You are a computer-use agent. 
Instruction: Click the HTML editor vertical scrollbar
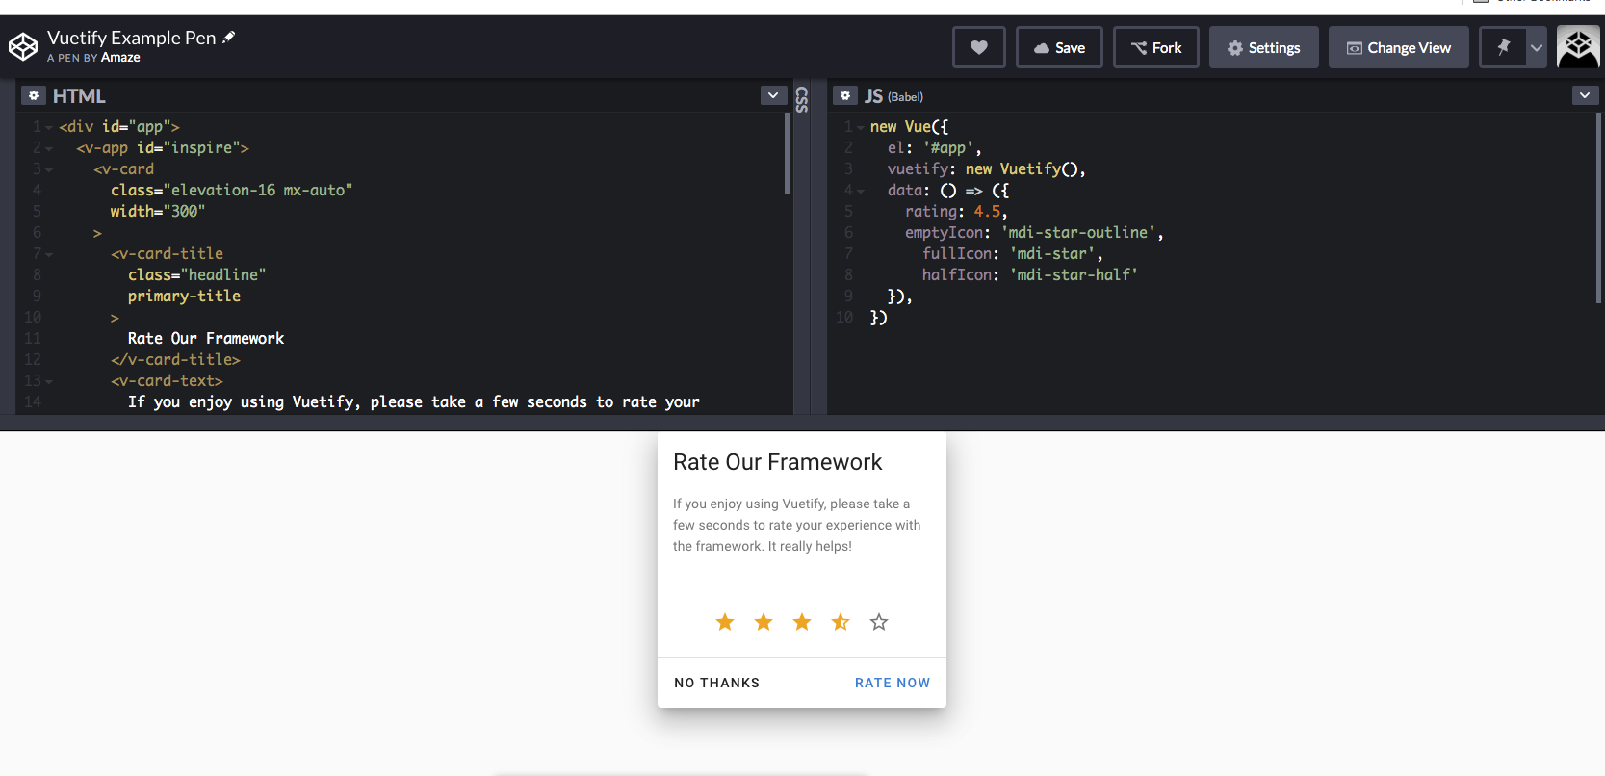click(788, 154)
